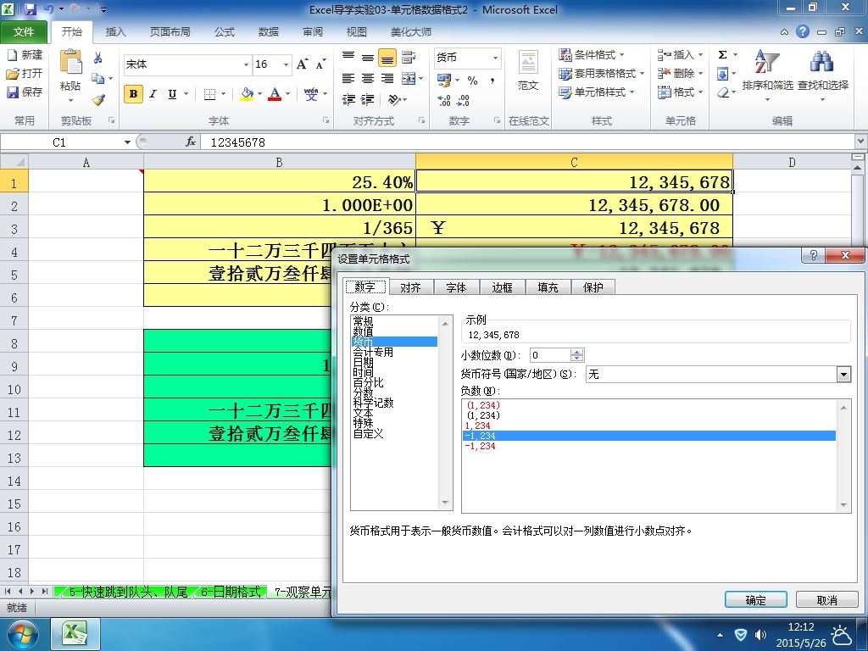The image size is (868, 651).
Task: Open the font size 16 dropdown
Action: pyautogui.click(x=287, y=64)
